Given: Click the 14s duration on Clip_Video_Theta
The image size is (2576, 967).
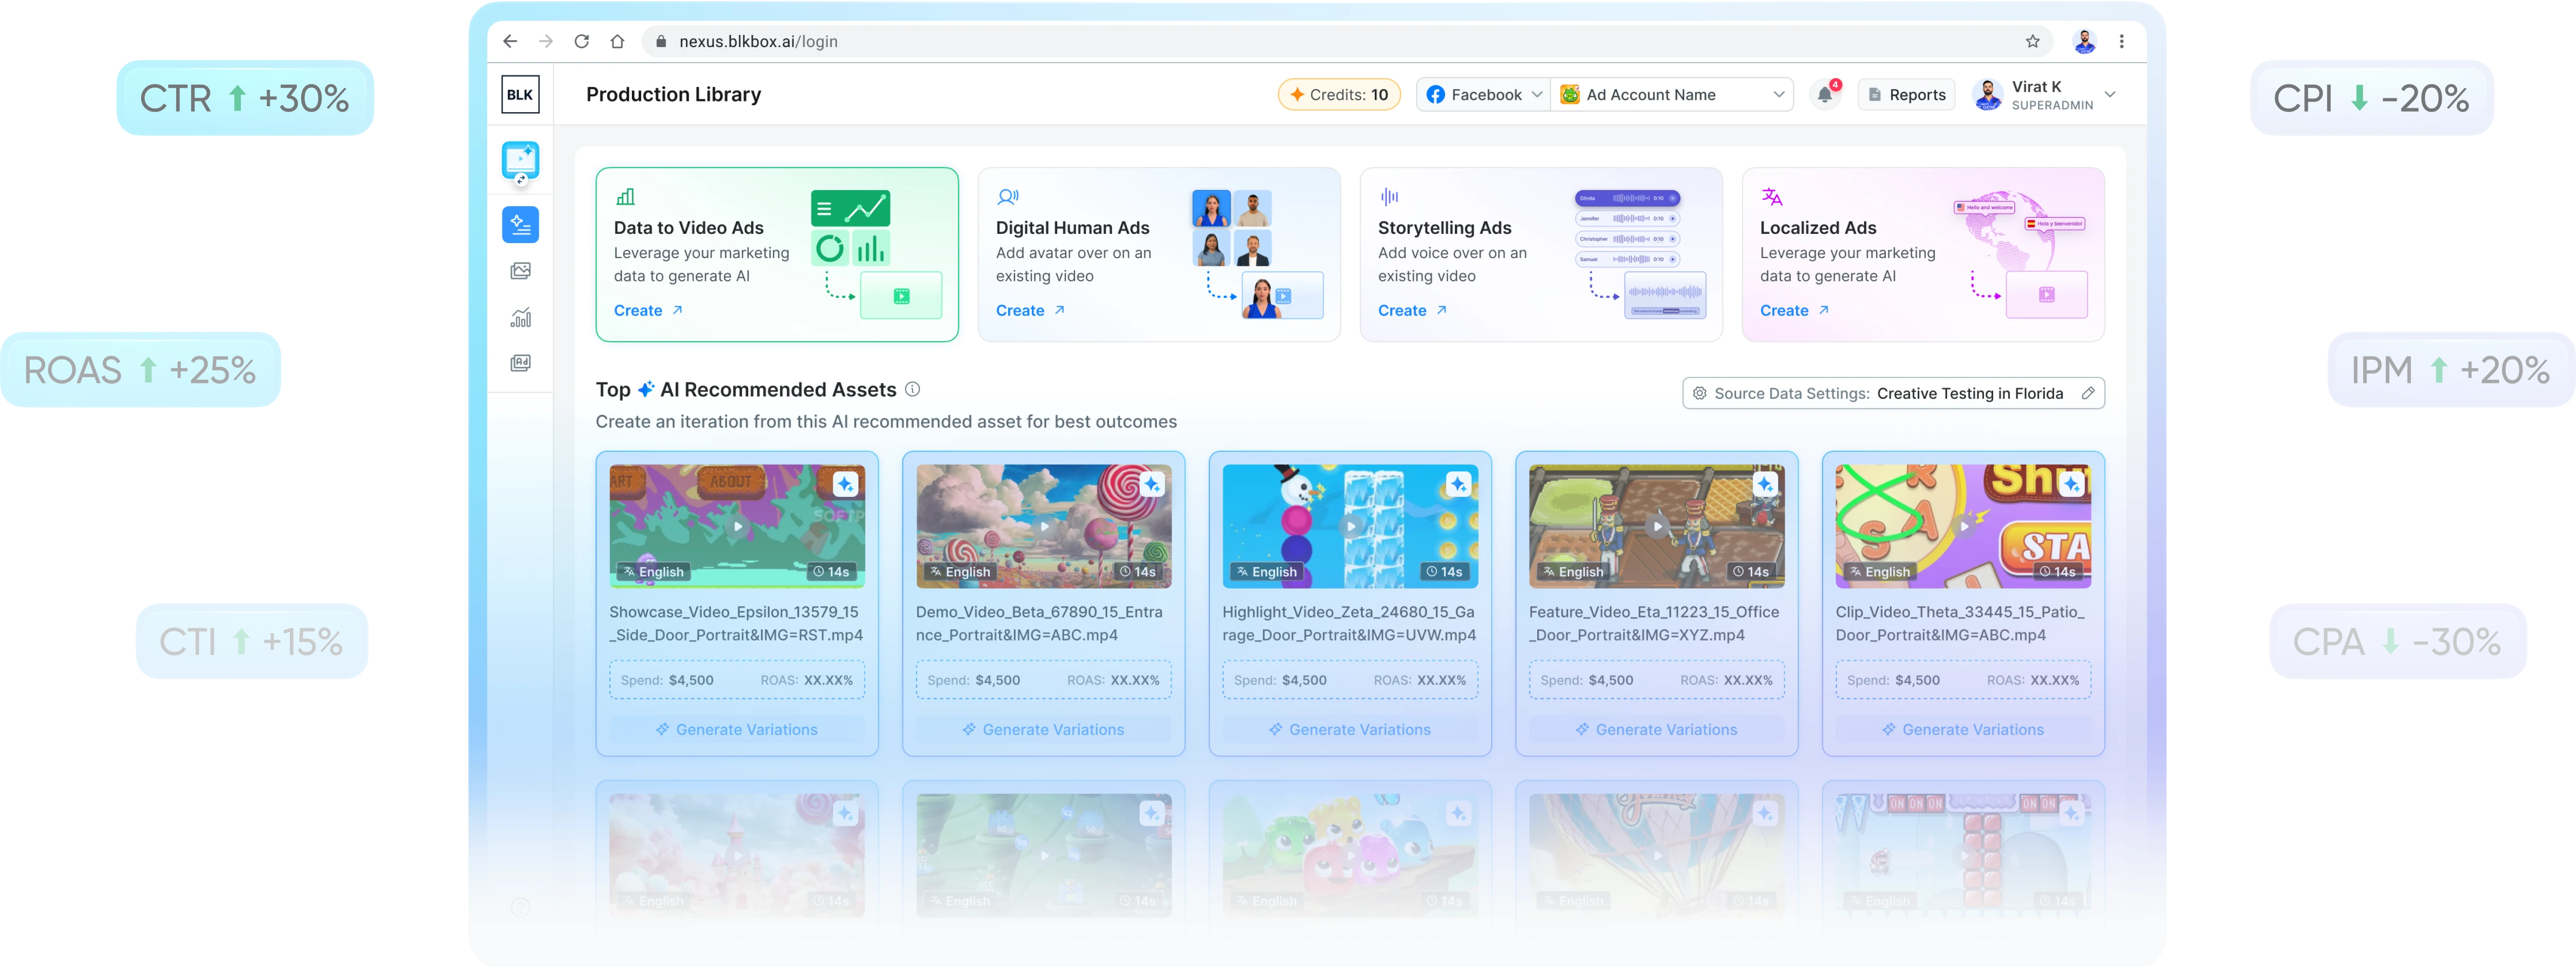Looking at the screenshot, I should pyautogui.click(x=2059, y=572).
